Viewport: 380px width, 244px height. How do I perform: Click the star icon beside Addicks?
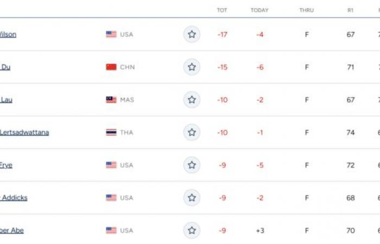coord(192,198)
